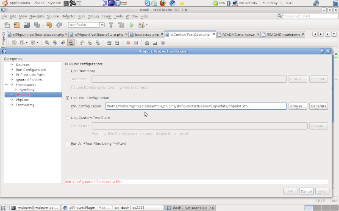Click the Build Project hammer icon
This screenshot has width=339, height=211.
pyautogui.click(x=111, y=25)
